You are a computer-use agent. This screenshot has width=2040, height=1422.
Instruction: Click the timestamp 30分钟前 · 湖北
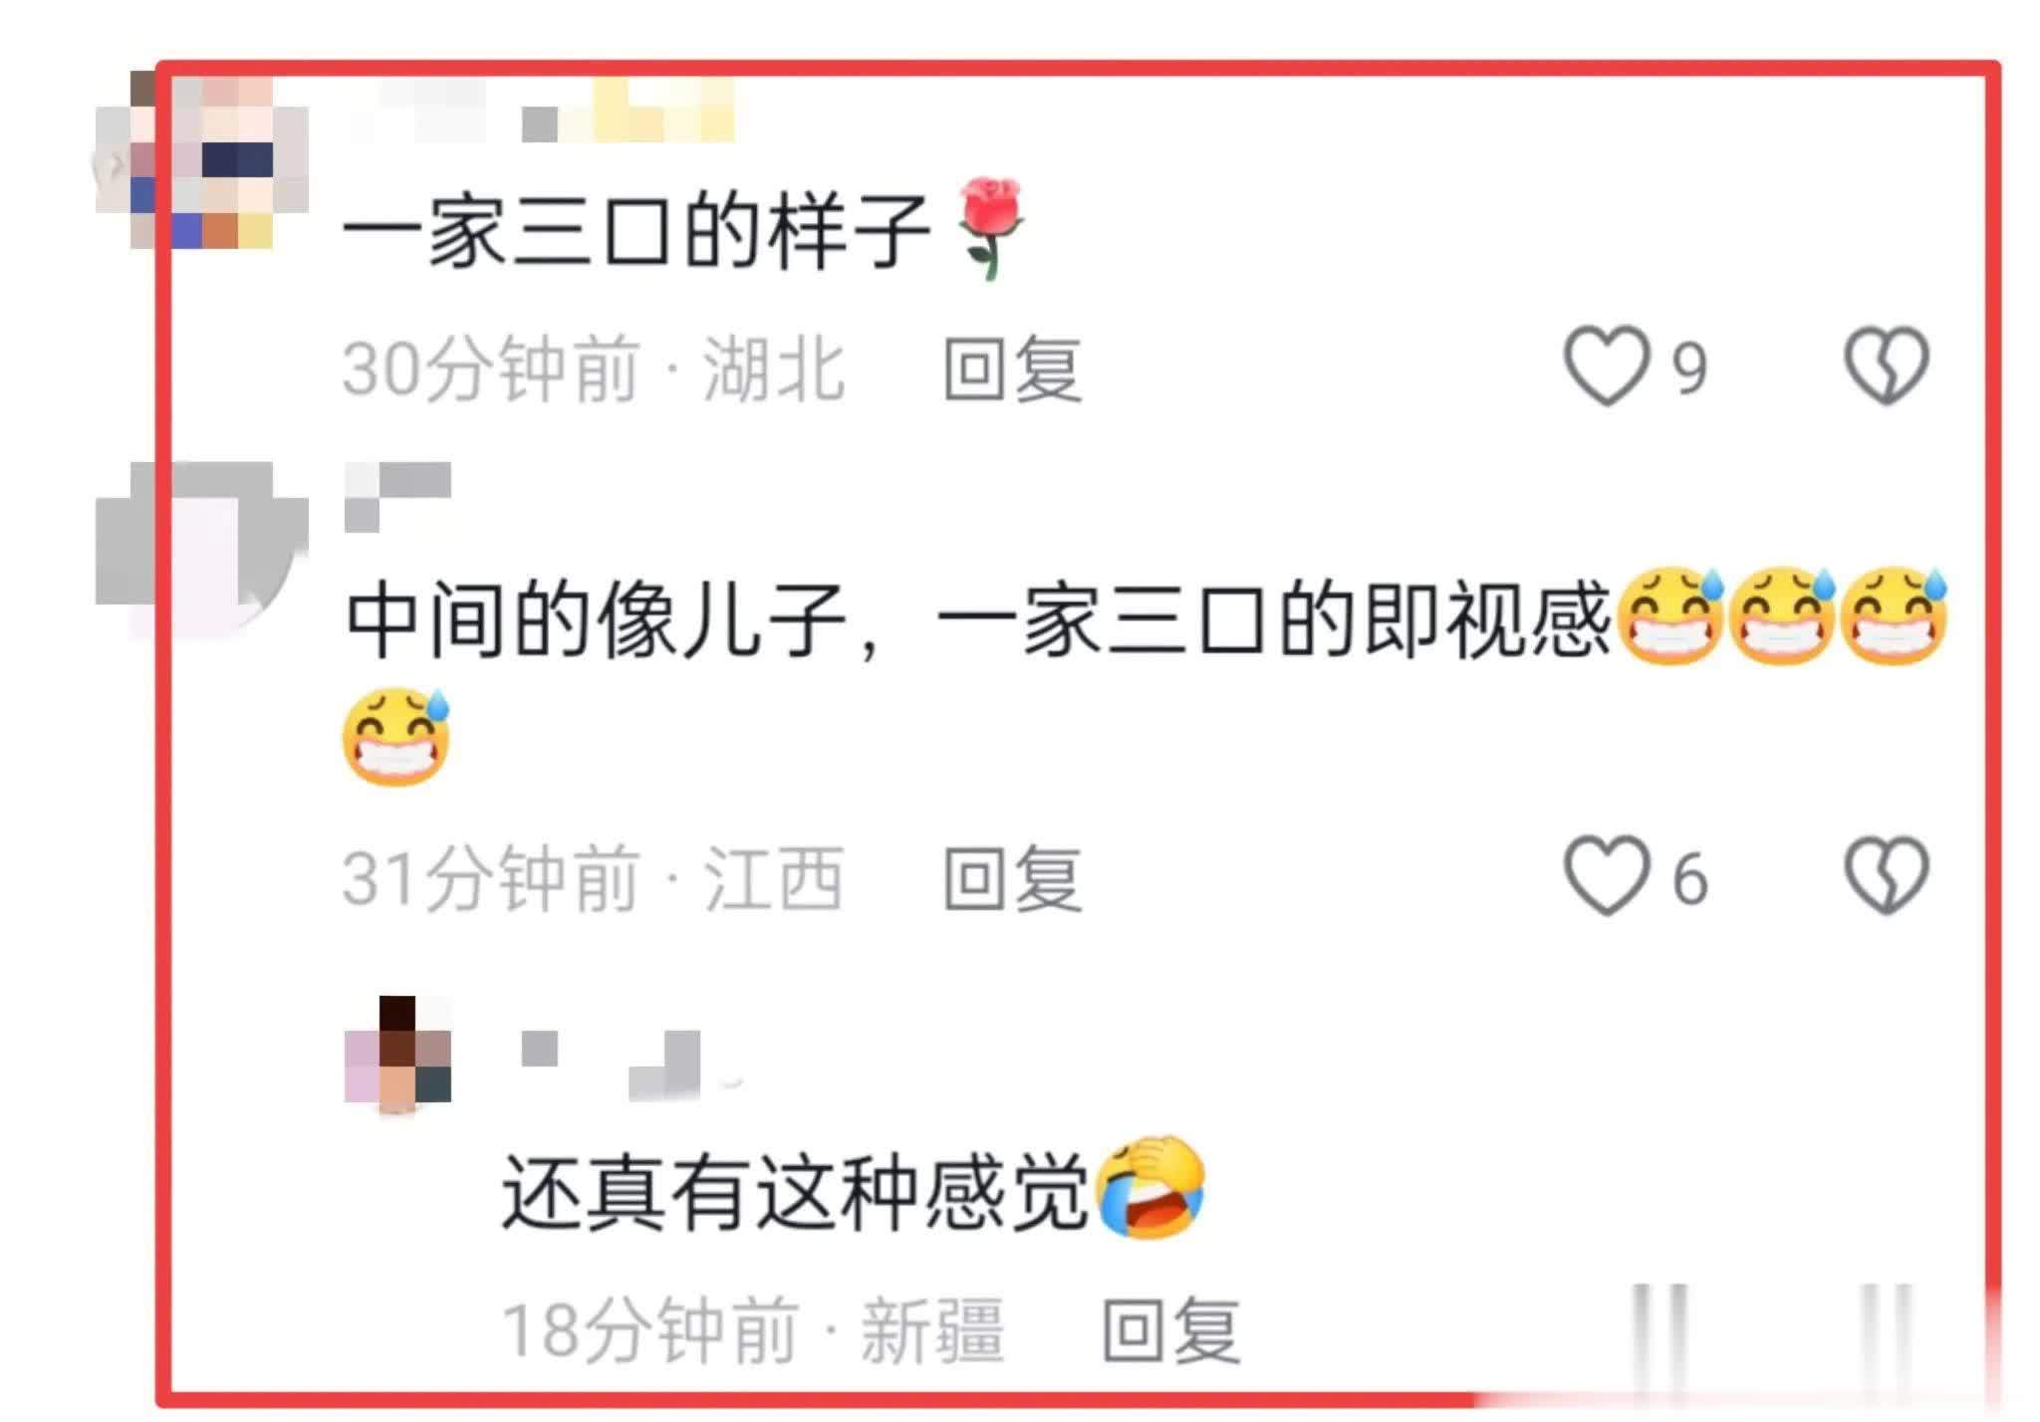coord(594,368)
